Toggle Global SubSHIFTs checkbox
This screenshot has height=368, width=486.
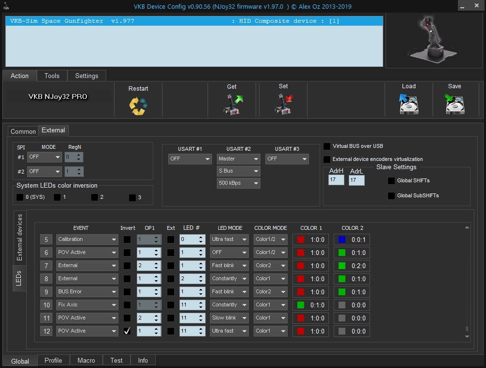click(391, 196)
